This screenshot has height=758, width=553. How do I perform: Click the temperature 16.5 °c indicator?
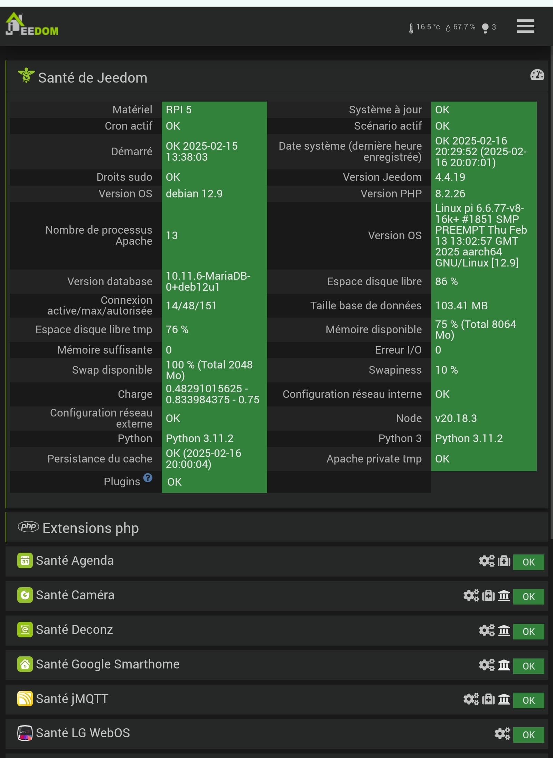point(424,27)
